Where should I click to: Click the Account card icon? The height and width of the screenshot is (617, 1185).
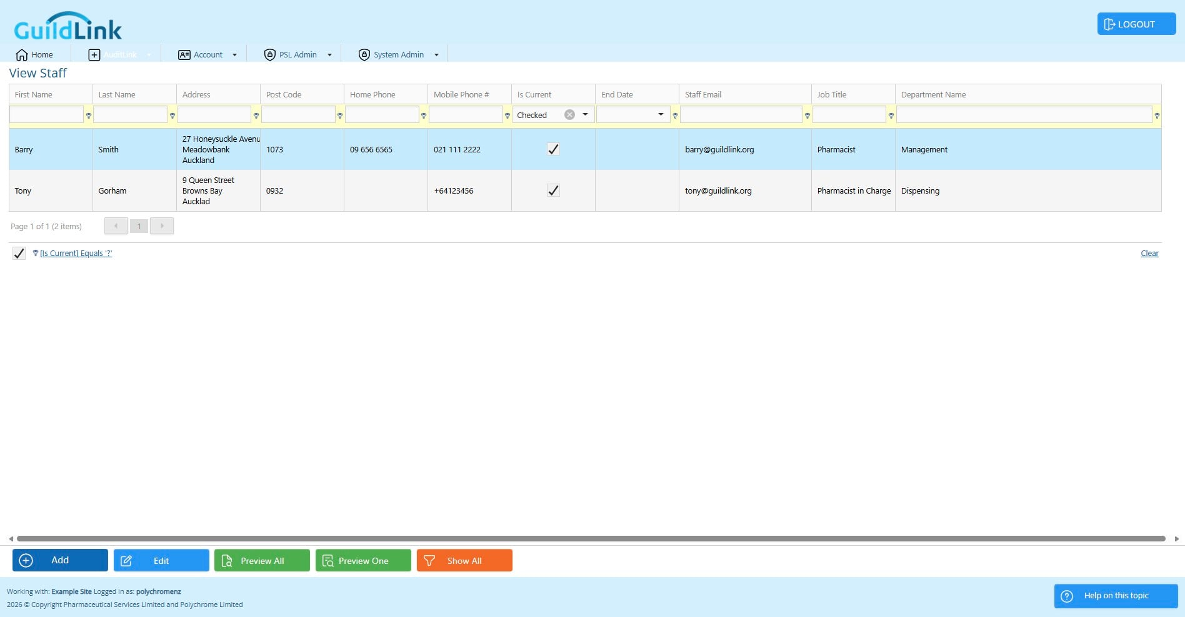click(184, 55)
